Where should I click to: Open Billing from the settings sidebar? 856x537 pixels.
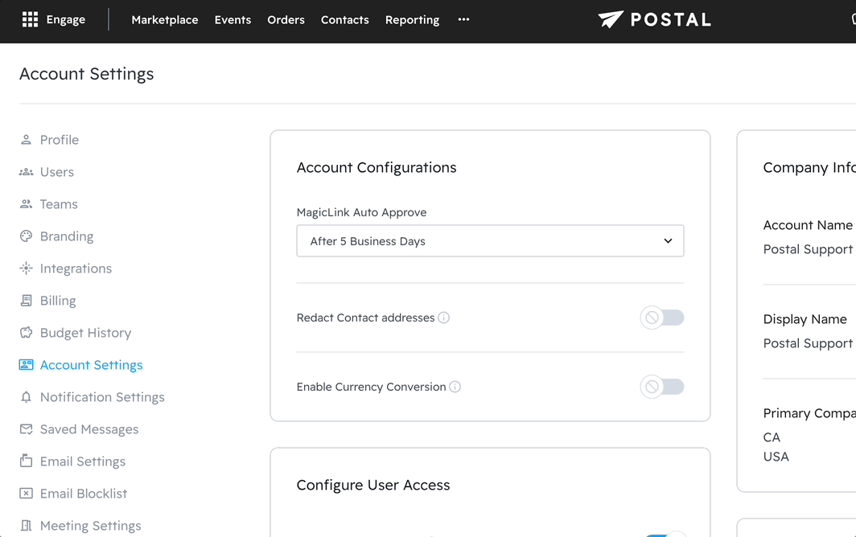tap(58, 301)
